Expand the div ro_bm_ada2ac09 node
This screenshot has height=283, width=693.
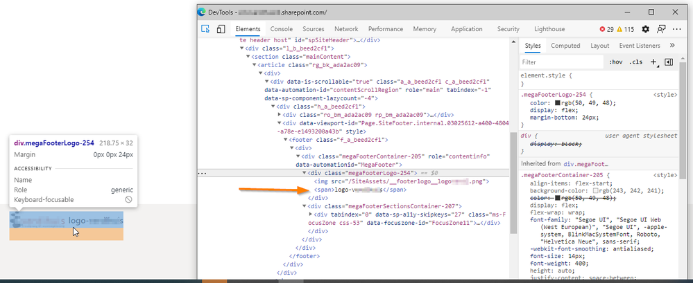(x=279, y=115)
